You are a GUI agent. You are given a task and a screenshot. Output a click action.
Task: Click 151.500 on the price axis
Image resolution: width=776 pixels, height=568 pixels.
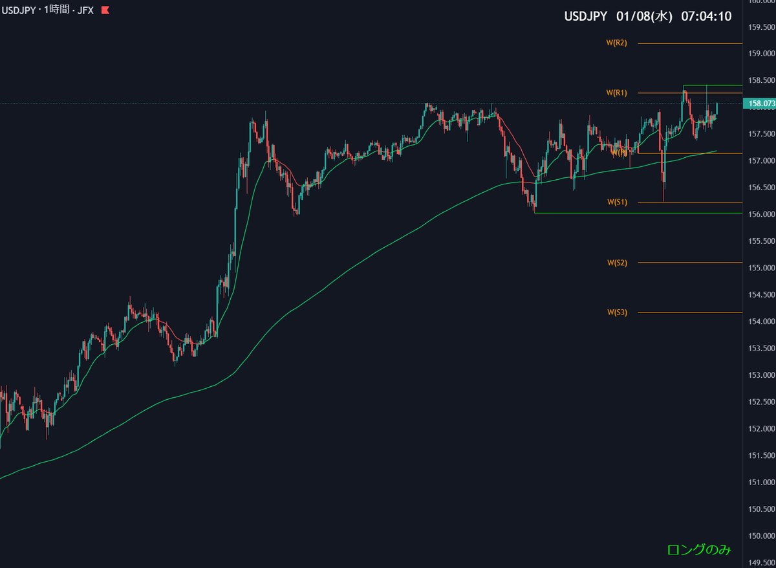(x=761, y=456)
